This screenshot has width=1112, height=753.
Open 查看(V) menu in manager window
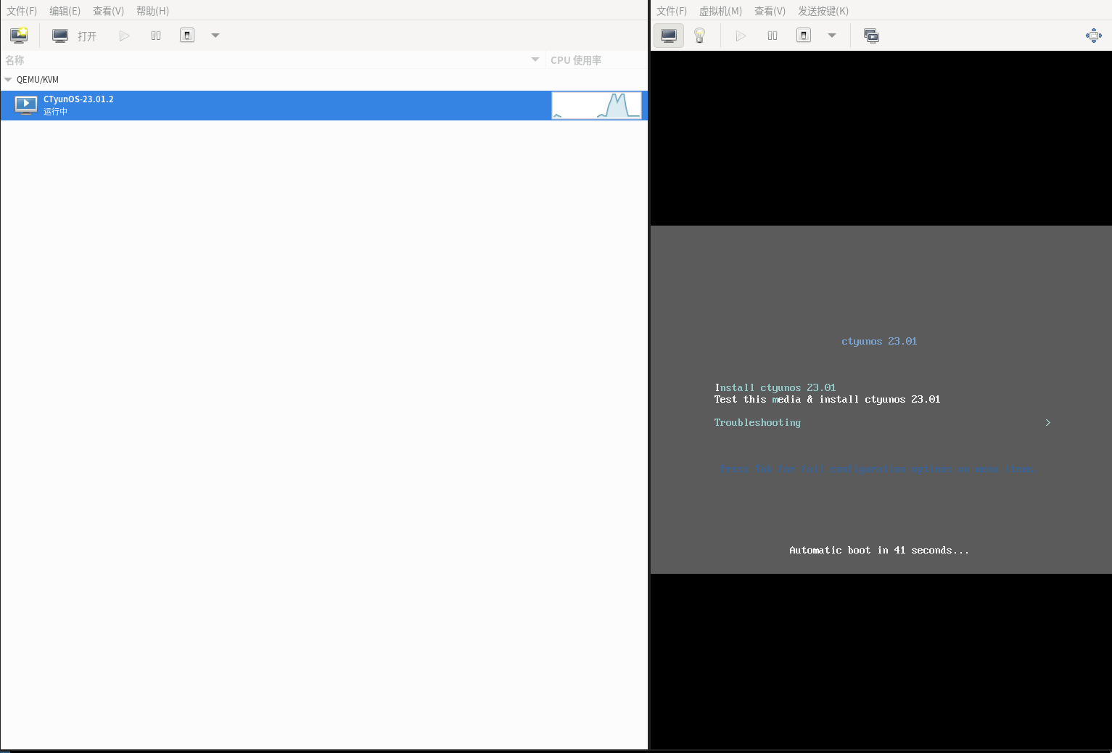click(x=109, y=11)
